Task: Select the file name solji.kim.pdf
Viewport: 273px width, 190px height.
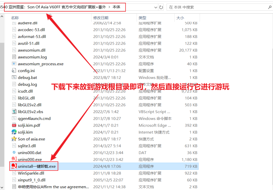Action: pos(29,125)
